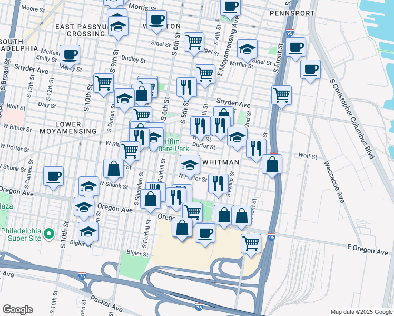Image resolution: width=394 pixels, height=316 pixels.
Task: Click the restaurant marker on S 5th St at Snyder
Action: pyautogui.click(x=186, y=90)
